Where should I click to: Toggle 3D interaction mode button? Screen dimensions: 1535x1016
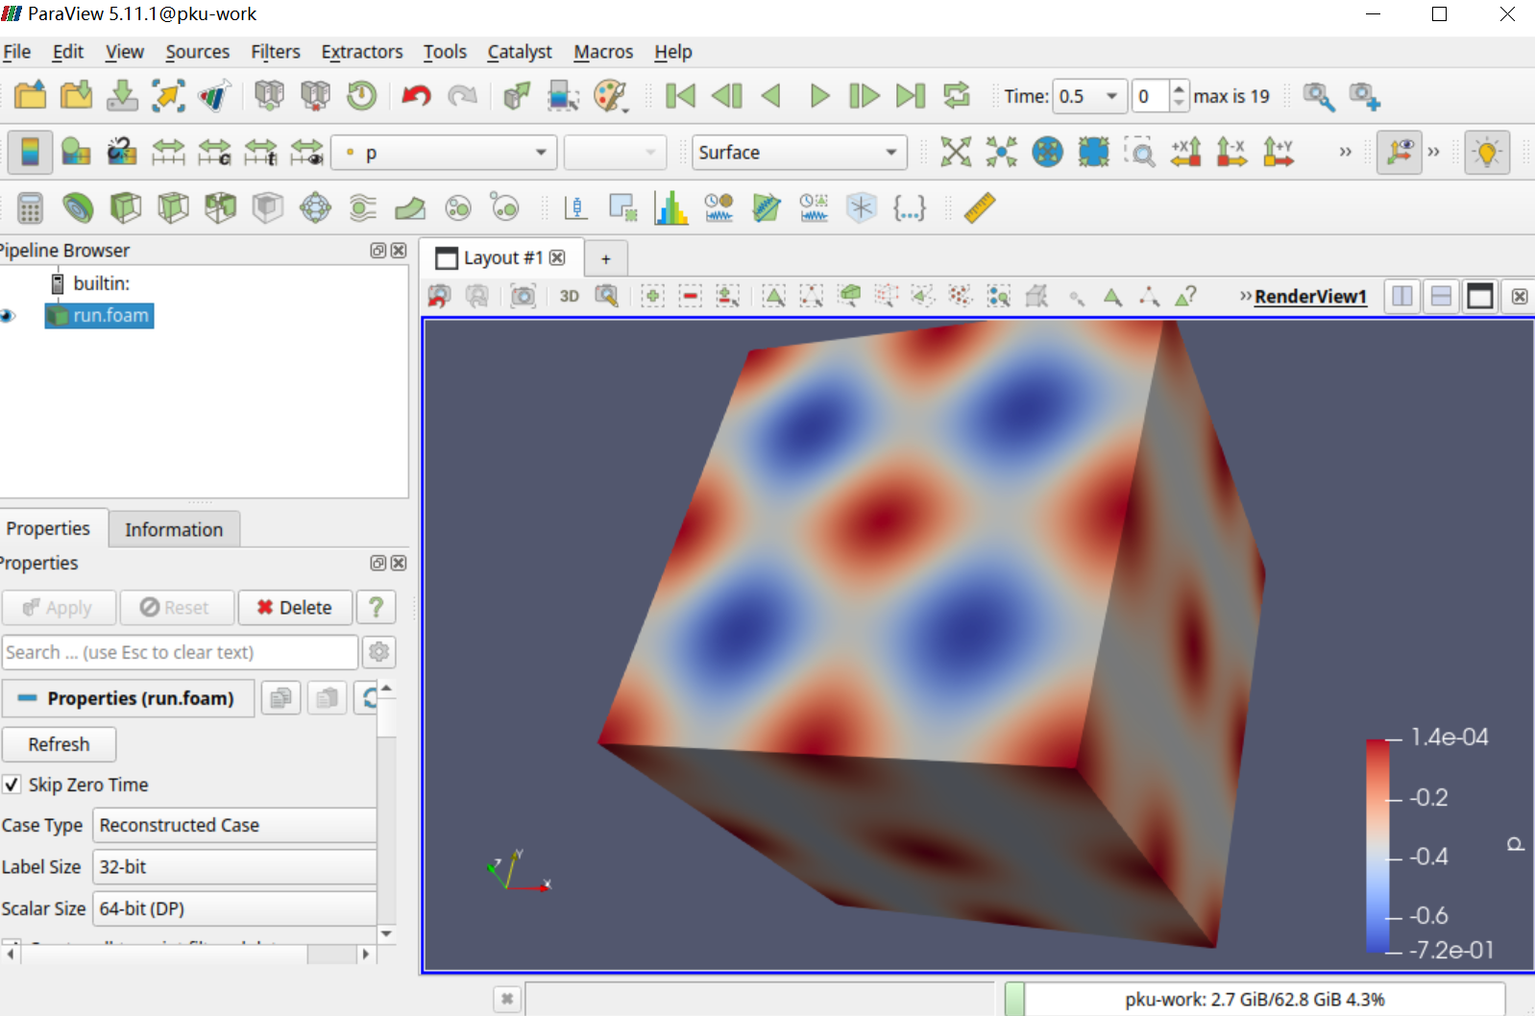(570, 296)
